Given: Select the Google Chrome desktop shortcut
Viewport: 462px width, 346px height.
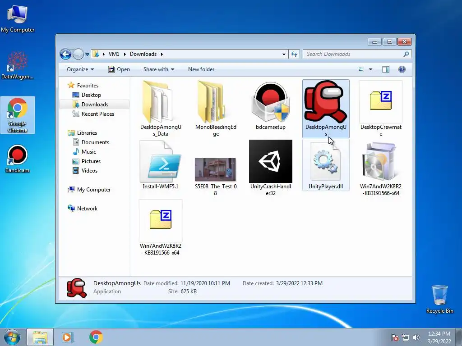Looking at the screenshot, I should pyautogui.click(x=18, y=115).
